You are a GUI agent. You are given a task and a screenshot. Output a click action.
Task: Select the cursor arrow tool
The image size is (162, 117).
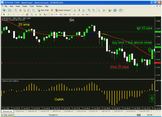[4, 14]
